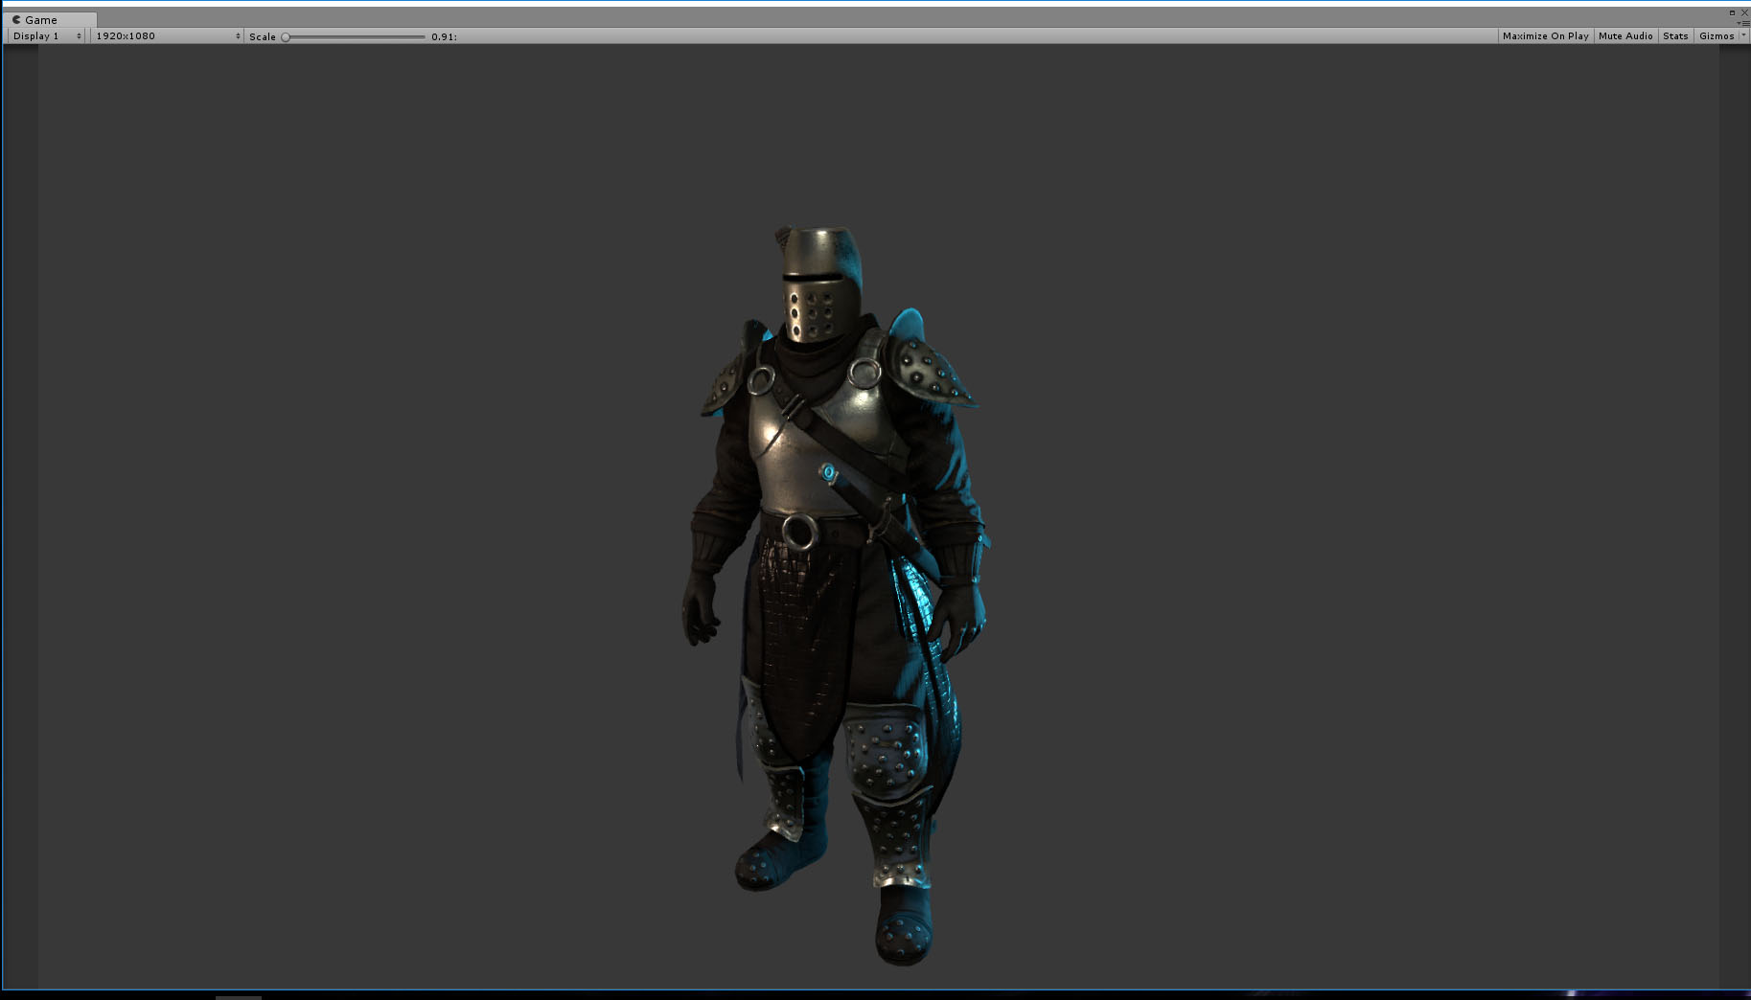Open the Display 1 dropdown

click(38, 35)
